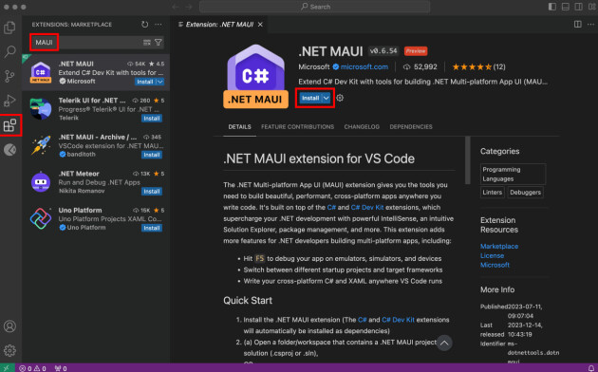Select the Uno Platform list entry

tap(96, 219)
